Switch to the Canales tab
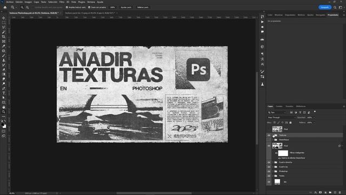Viewport: 346px width, 195px height. [279, 106]
